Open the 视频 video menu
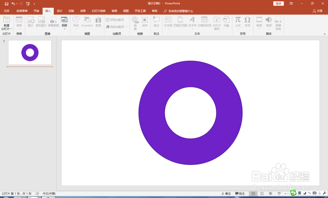 coord(259,22)
